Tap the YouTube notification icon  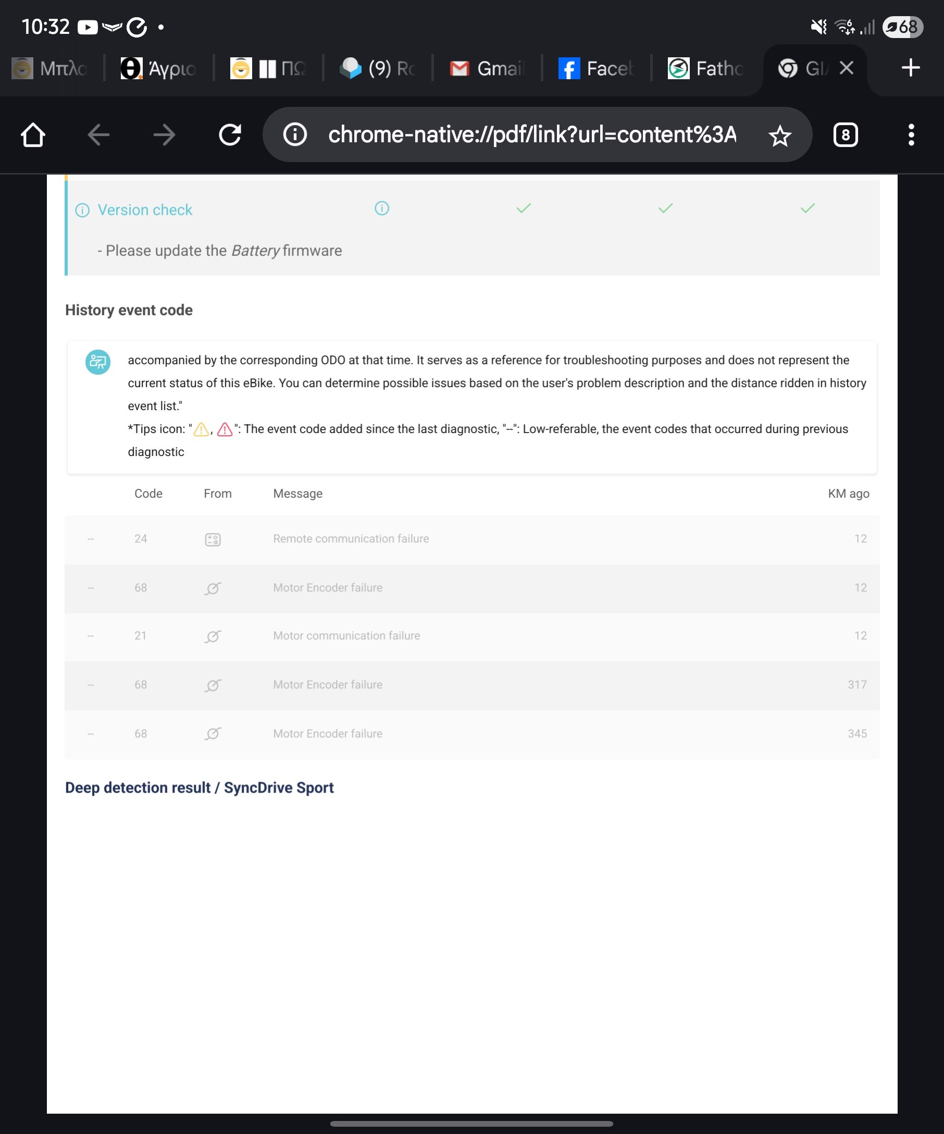click(x=88, y=27)
